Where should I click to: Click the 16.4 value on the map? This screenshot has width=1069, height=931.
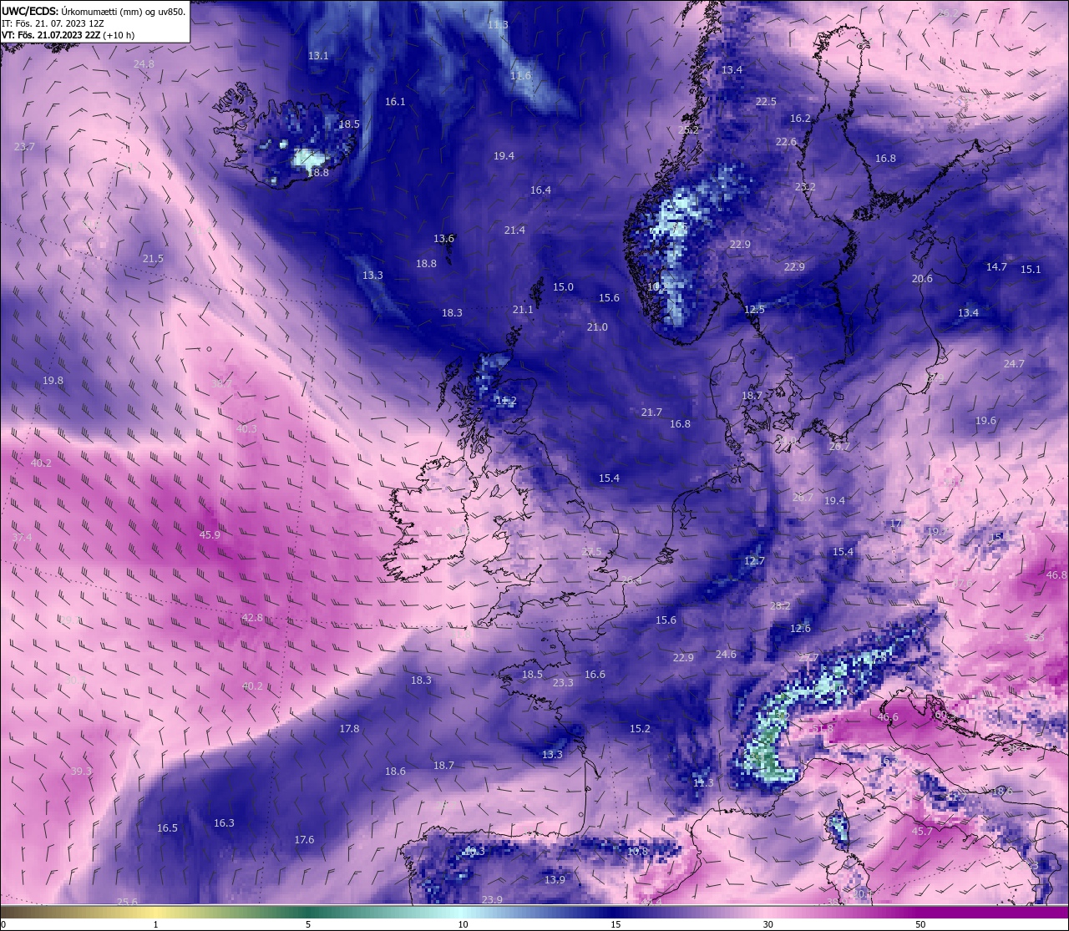540,190
